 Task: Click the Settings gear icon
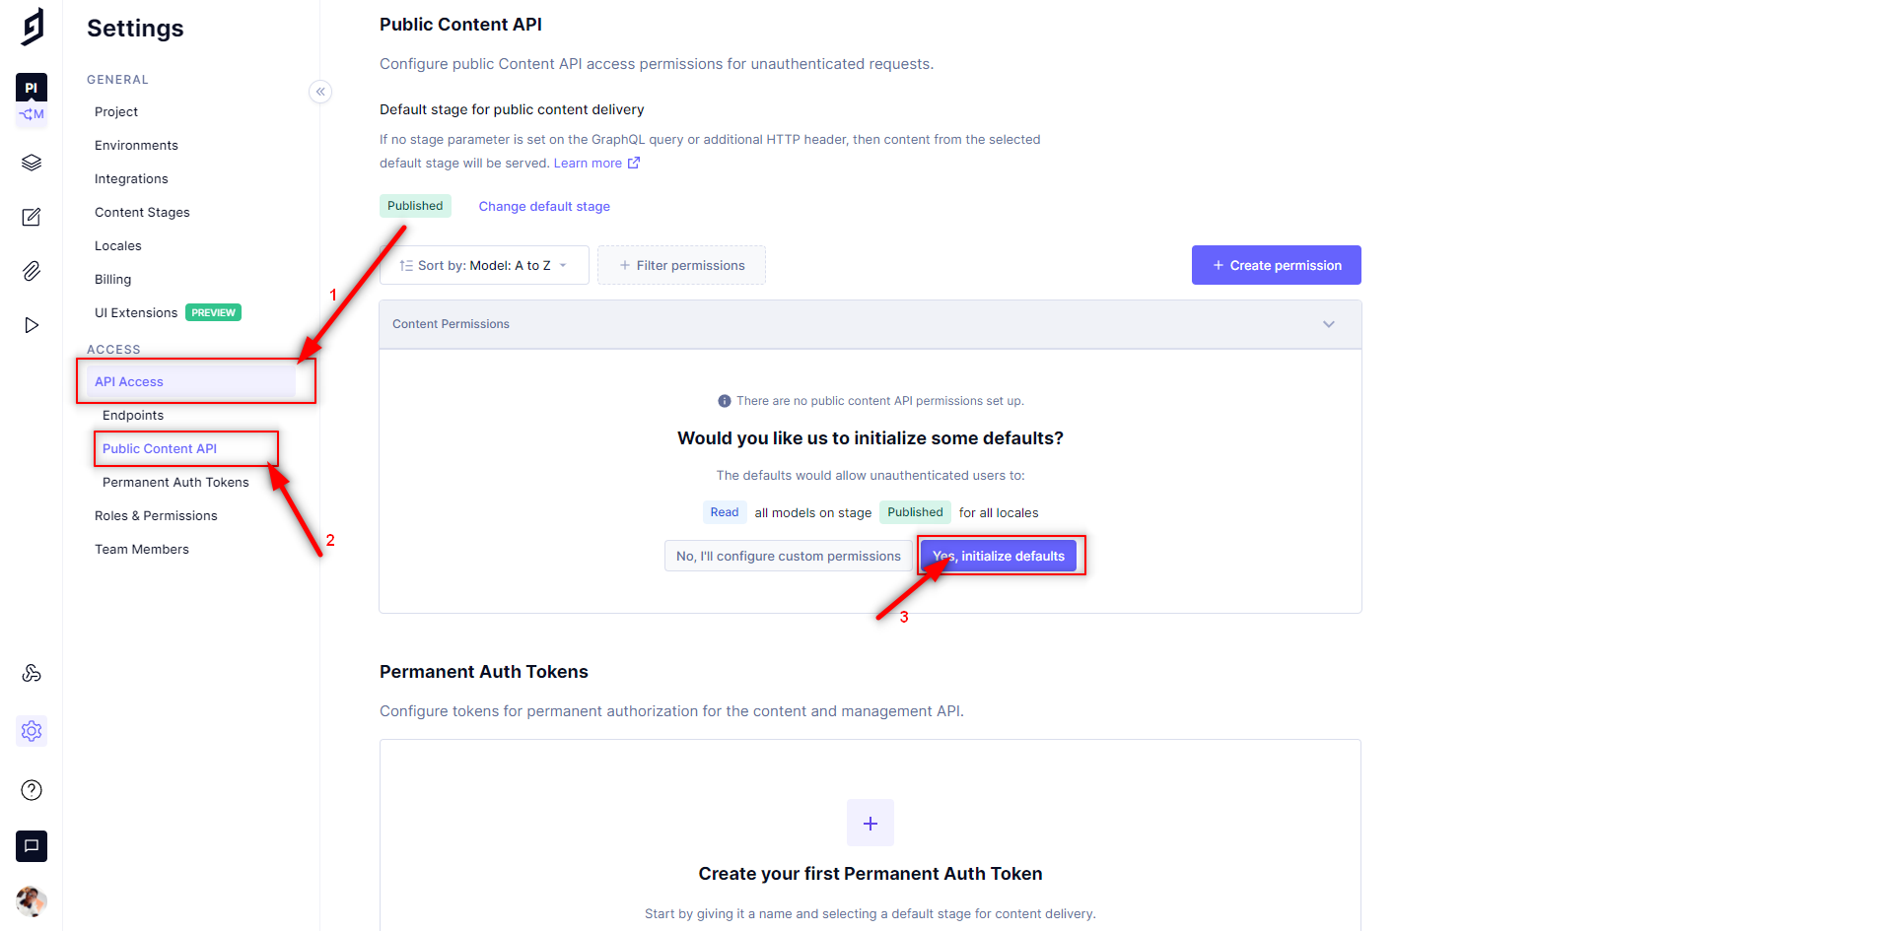[31, 731]
